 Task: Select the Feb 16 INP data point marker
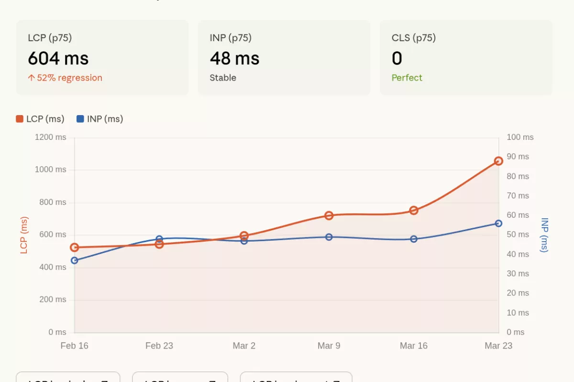click(75, 260)
